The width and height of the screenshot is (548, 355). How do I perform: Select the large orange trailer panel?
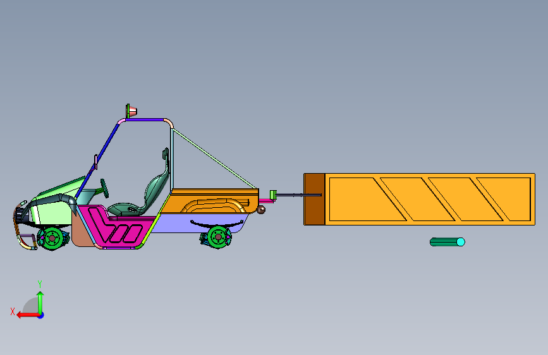click(430, 199)
